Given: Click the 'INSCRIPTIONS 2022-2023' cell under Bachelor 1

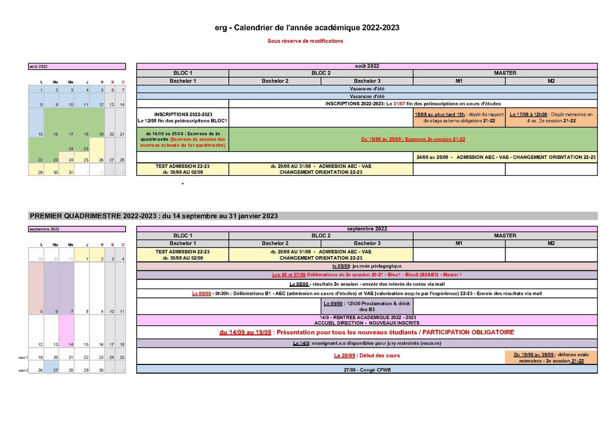Looking at the screenshot, I should tap(183, 117).
